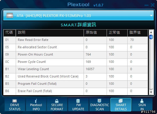Open the Sign In tab
The width and height of the screenshot is (157, 114).
coord(142,105)
